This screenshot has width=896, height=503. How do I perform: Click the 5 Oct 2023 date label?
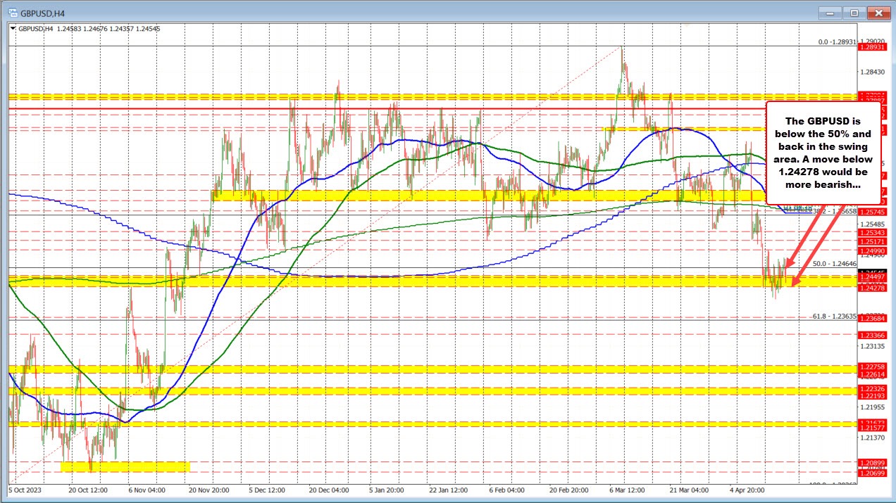[26, 489]
